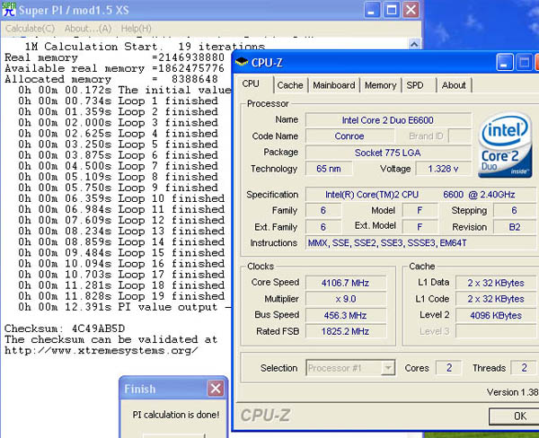Open the About...(A) menu
Image resolution: width=539 pixels, height=438 pixels.
(x=87, y=29)
